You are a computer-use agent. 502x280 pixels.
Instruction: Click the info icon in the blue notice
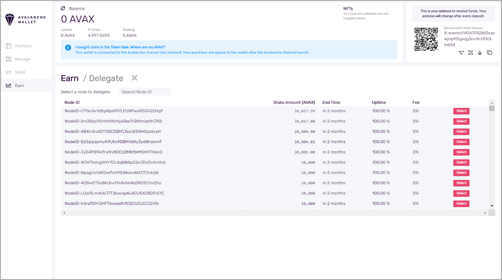(x=68, y=48)
